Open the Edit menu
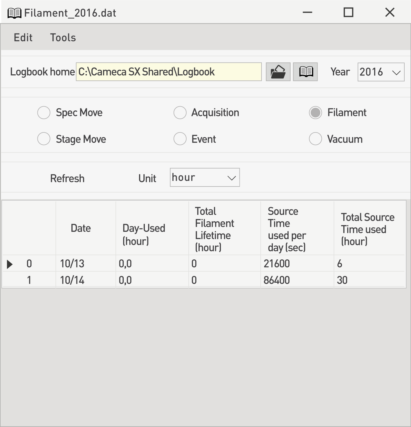This screenshot has height=427, width=411. pos(23,37)
